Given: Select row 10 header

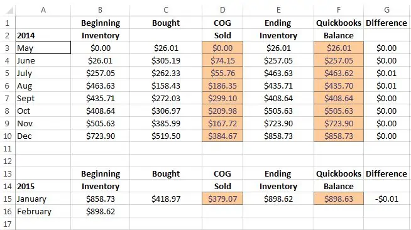Looking at the screenshot, I should [8, 136].
